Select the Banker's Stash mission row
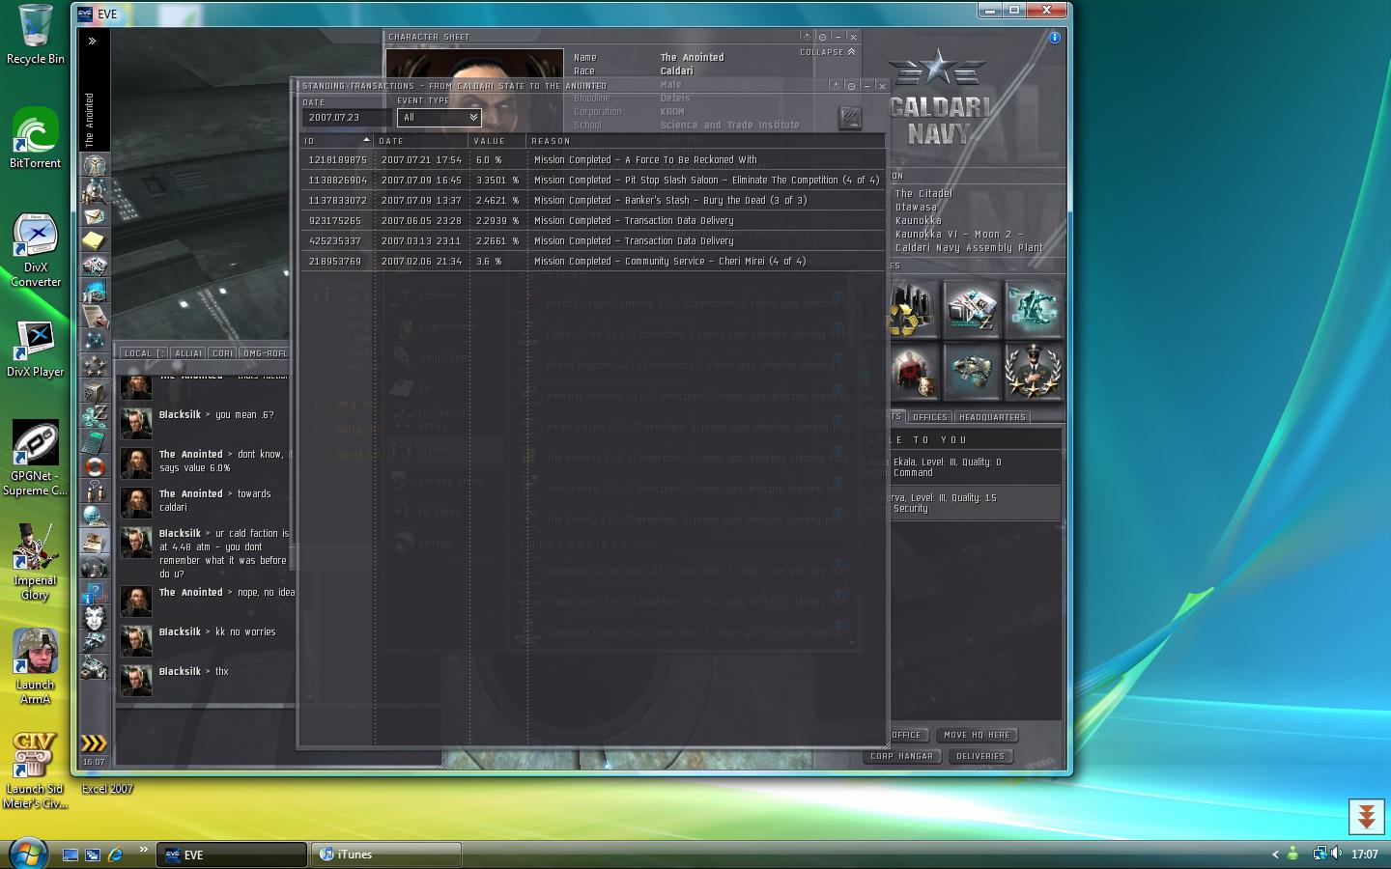 (x=593, y=201)
